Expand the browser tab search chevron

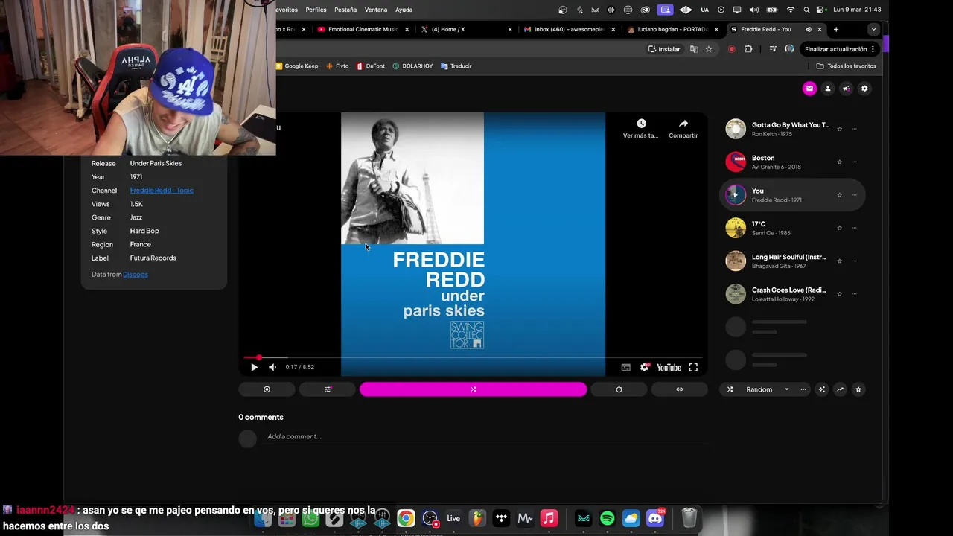[873, 29]
